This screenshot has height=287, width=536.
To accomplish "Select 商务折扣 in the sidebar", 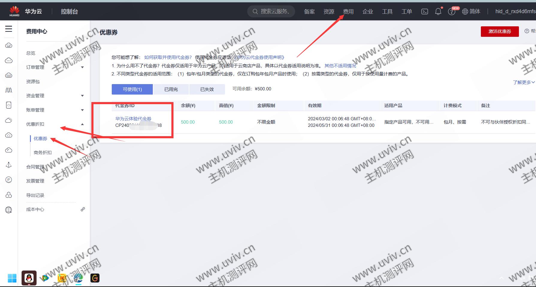I will point(43,152).
